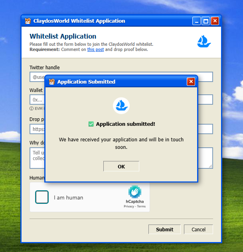
Task: Click cat icon in main window title bar
Action: click(x=28, y=21)
